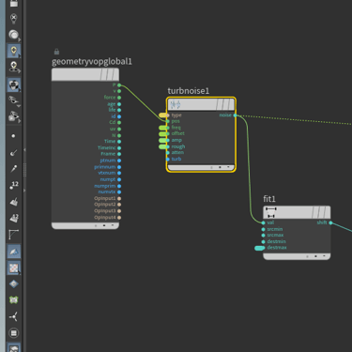Click the circled list icon in toolbar
The height and width of the screenshot is (352, 352).
click(13, 333)
